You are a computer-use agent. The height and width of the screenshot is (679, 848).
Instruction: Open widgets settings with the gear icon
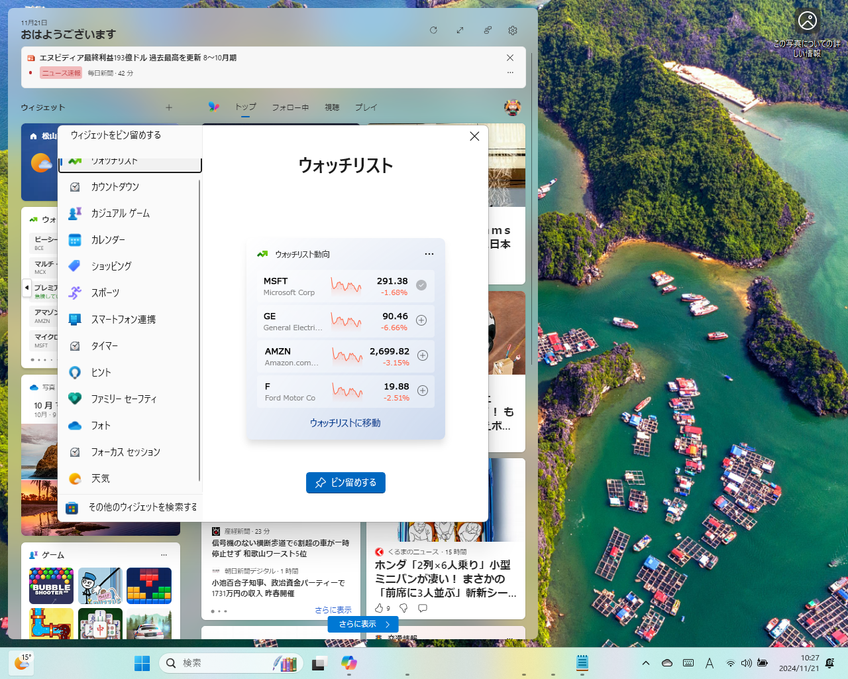tap(512, 31)
